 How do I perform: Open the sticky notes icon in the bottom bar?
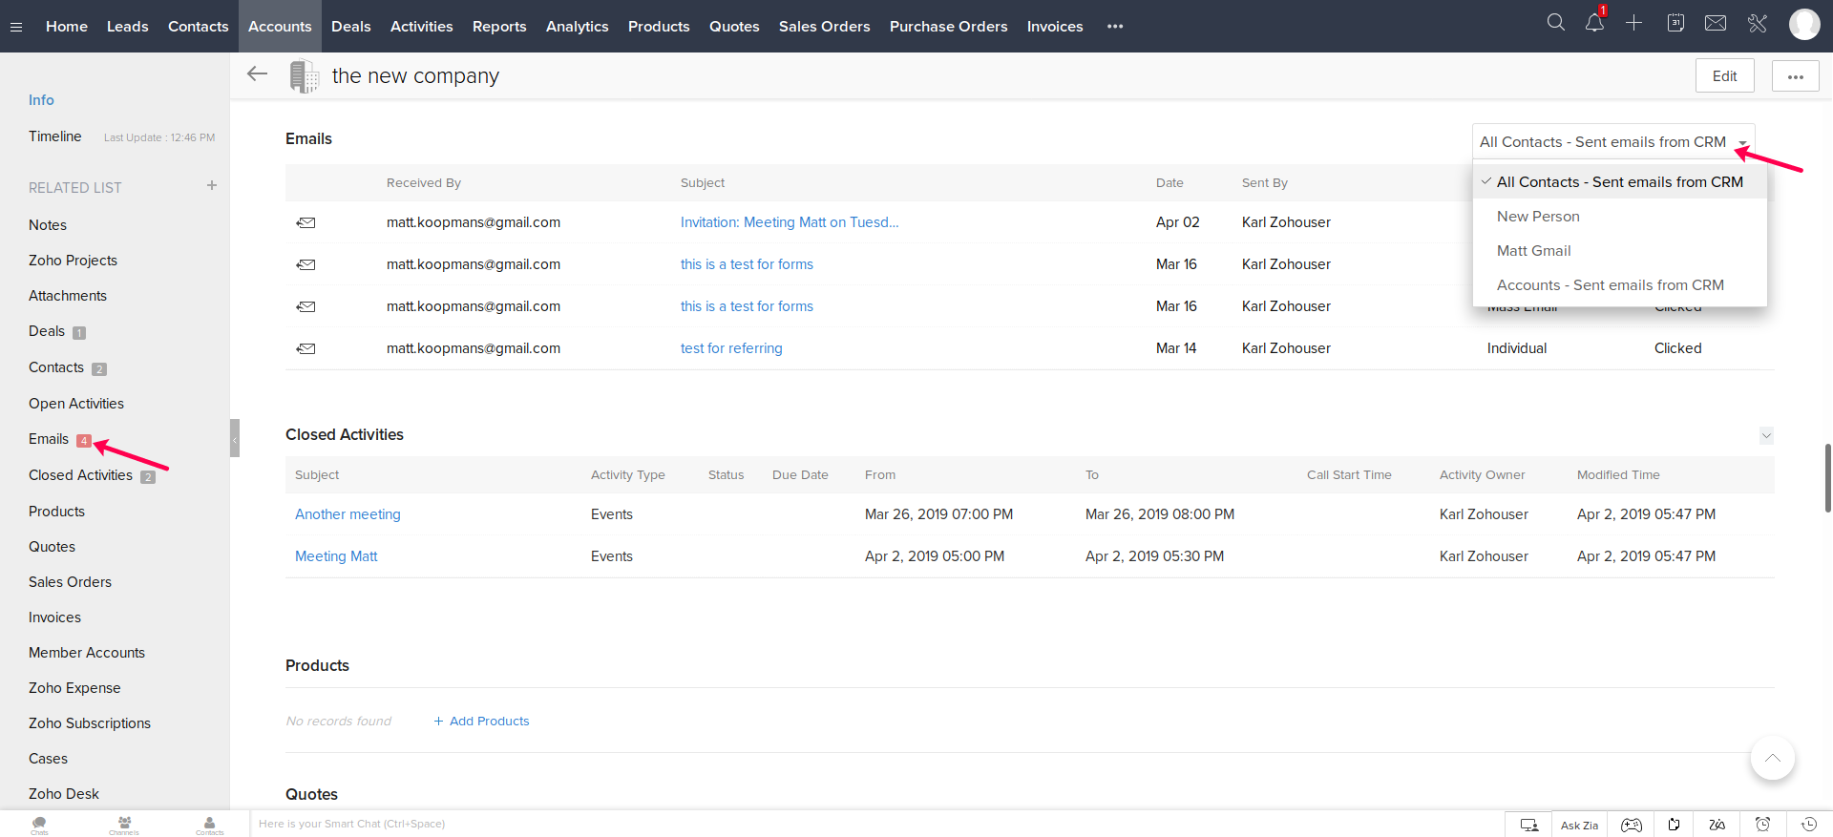point(1674,825)
